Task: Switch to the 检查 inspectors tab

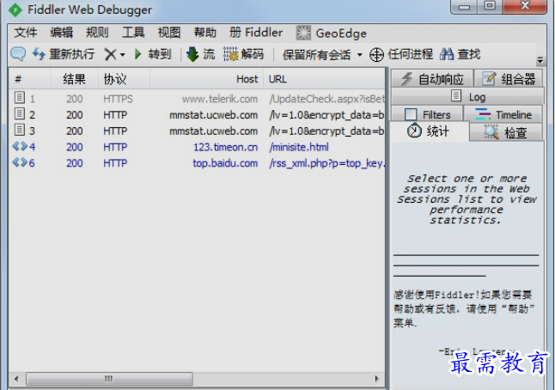Action: [x=506, y=132]
